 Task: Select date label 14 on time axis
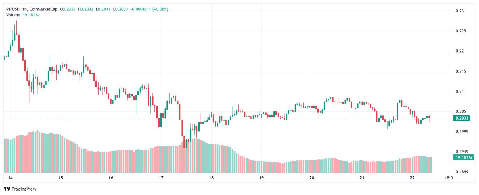point(10,178)
